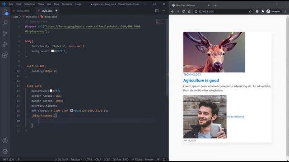Viewport: 289px width, 162px height.
Task: Open the Help menu
Action: (78, 4)
